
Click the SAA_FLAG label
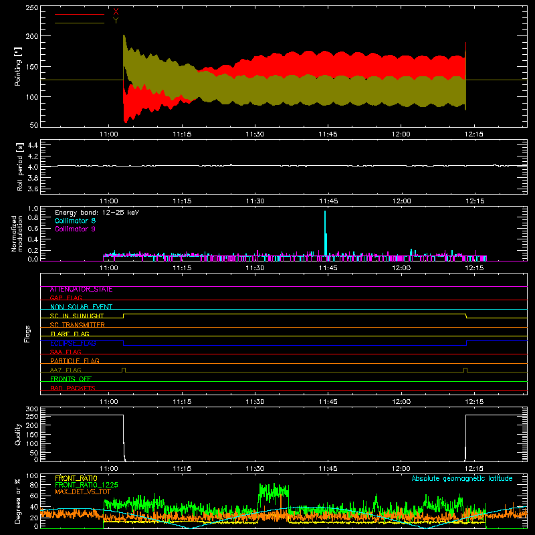66,352
